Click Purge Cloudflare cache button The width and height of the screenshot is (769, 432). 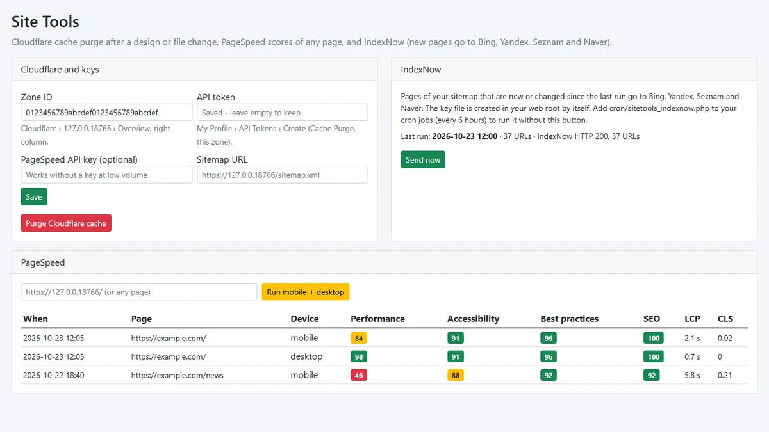[66, 223]
